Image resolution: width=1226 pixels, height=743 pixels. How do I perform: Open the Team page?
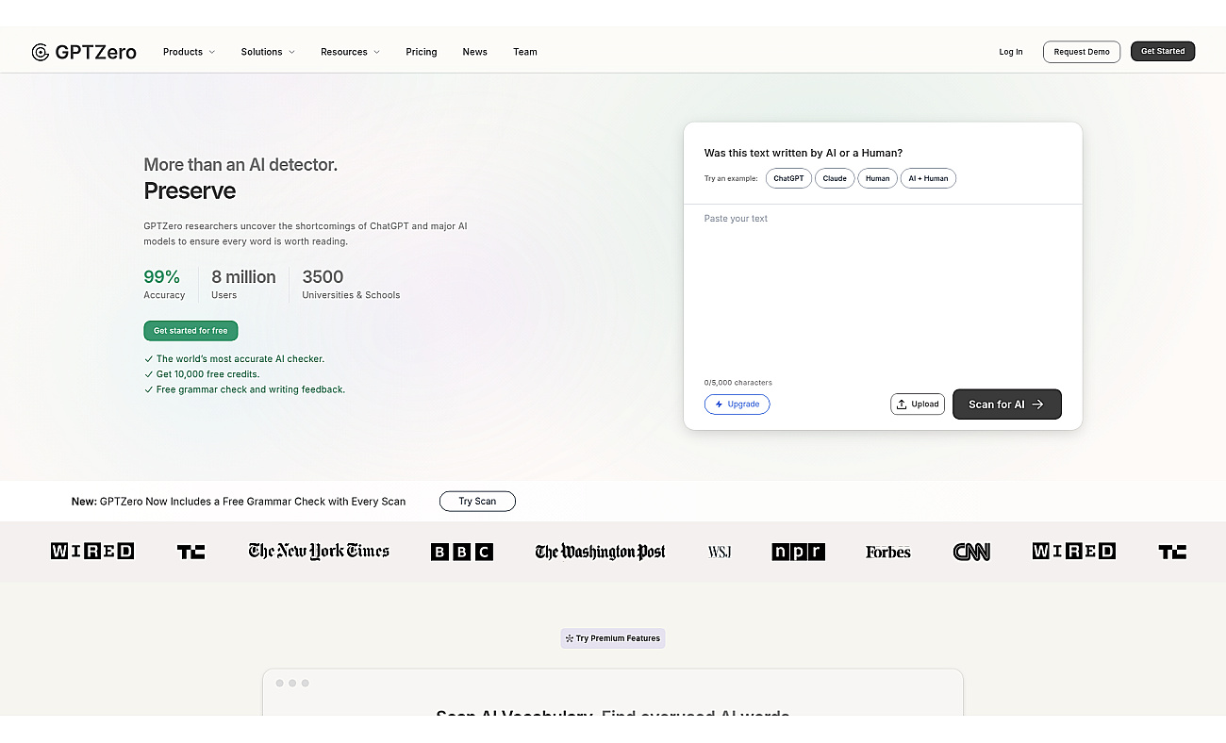point(525,52)
